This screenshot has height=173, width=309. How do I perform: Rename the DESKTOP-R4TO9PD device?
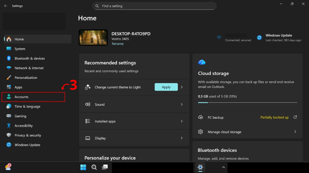pyautogui.click(x=118, y=44)
